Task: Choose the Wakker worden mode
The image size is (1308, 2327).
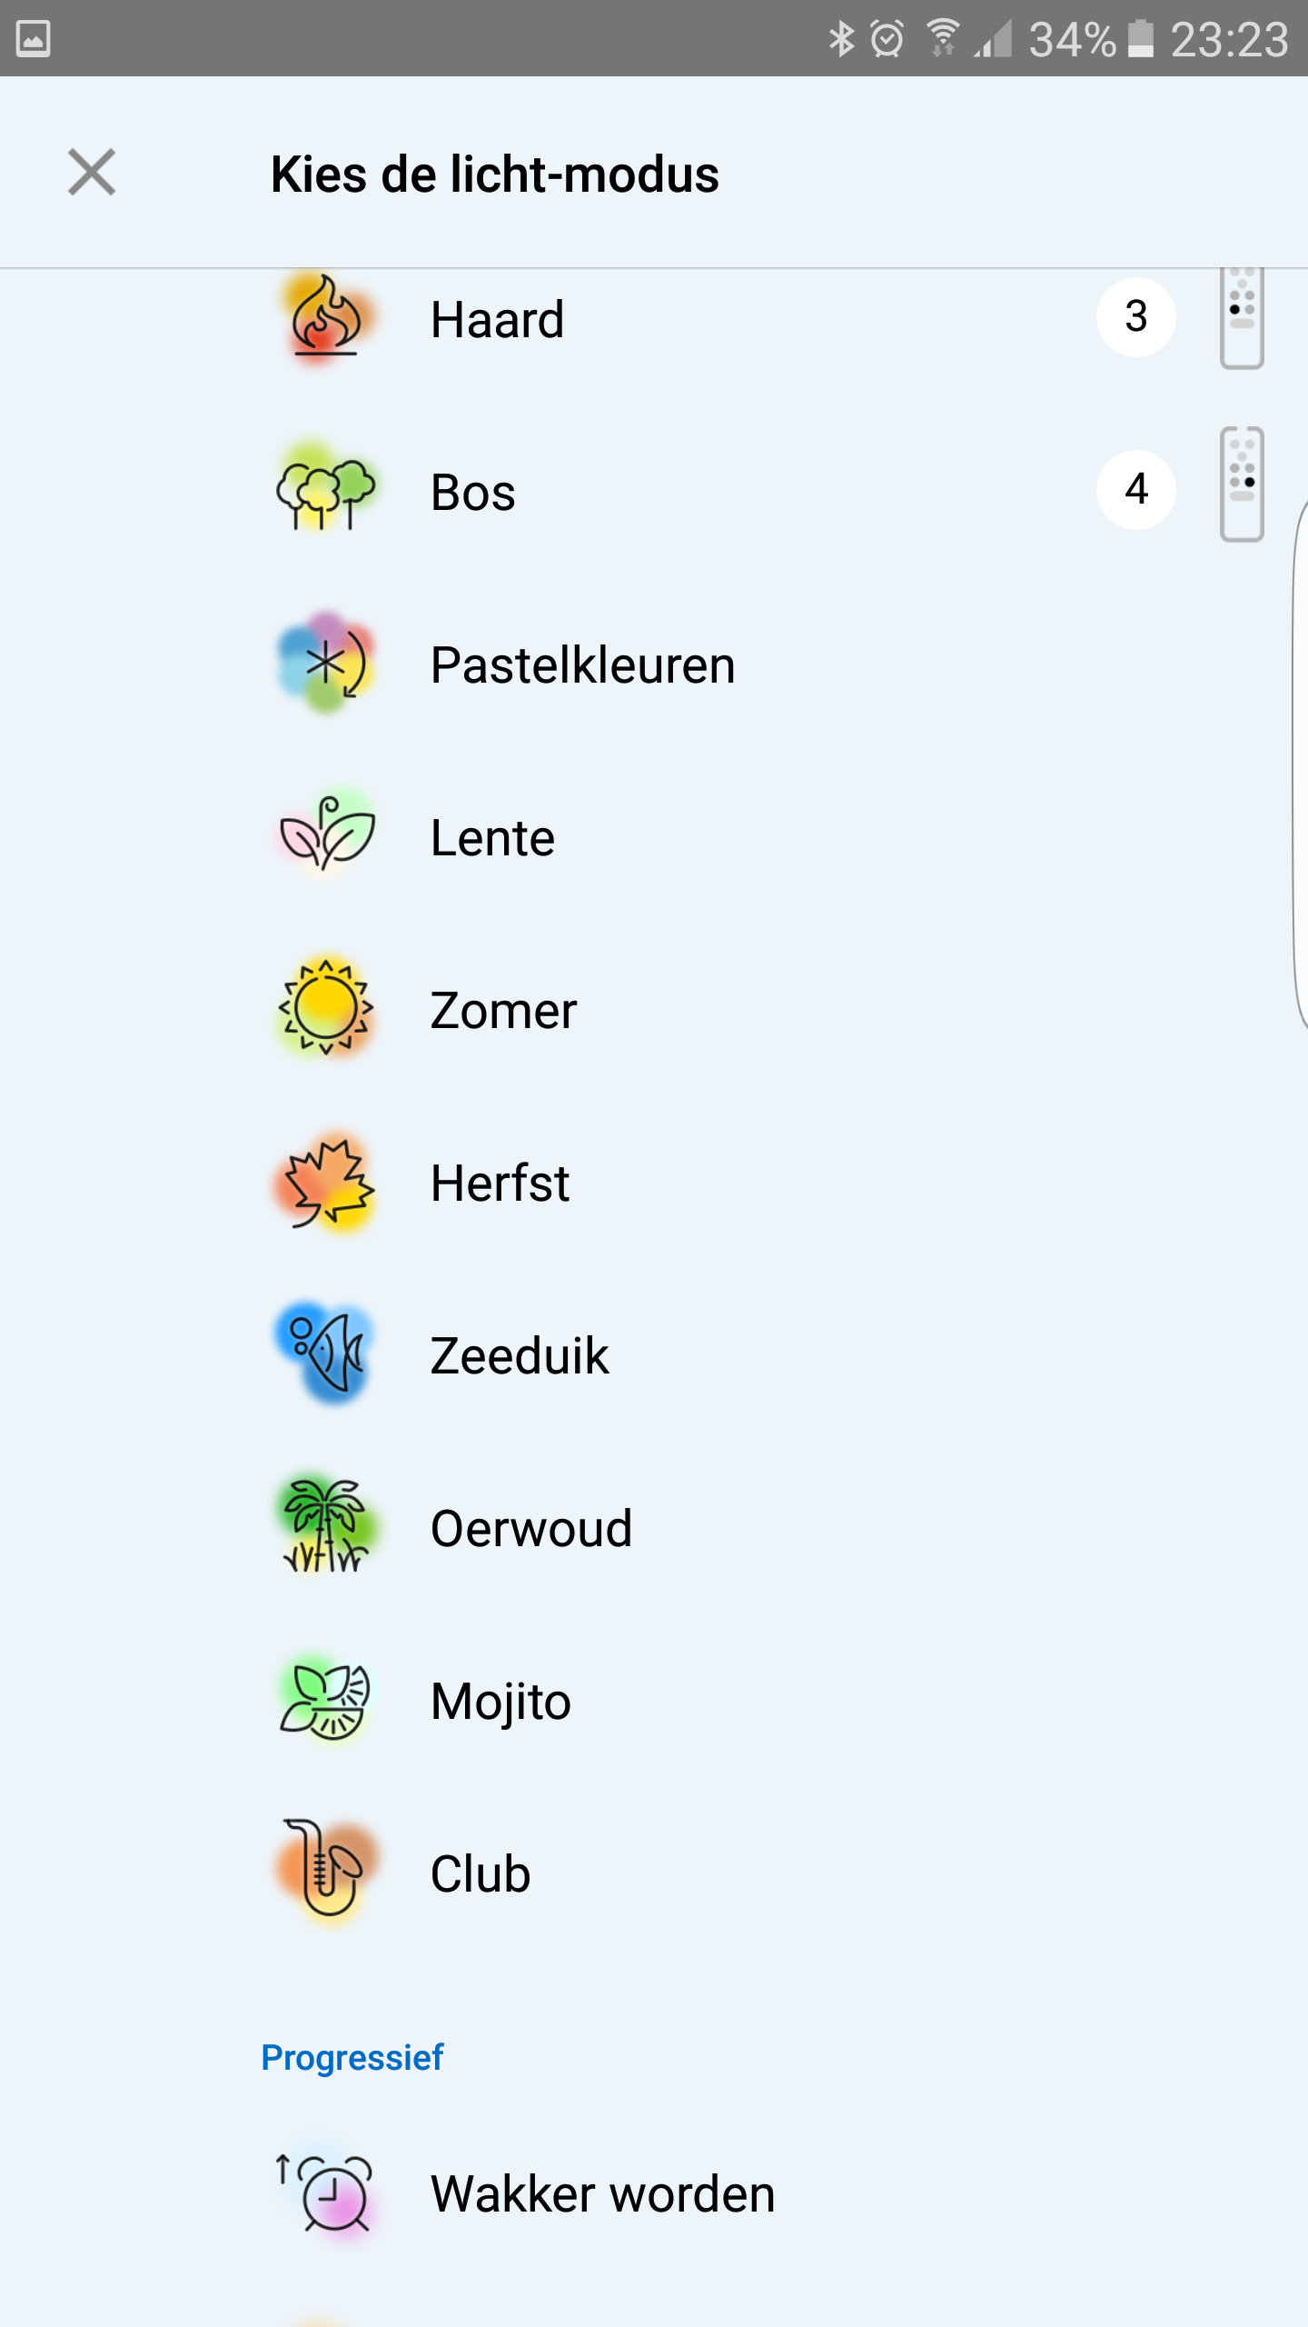Action: (602, 2193)
